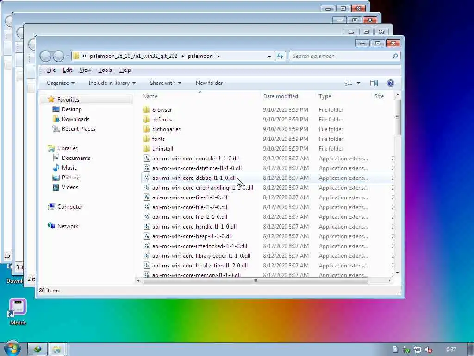
Task: Click the Forward navigation arrow button
Action: (58, 56)
